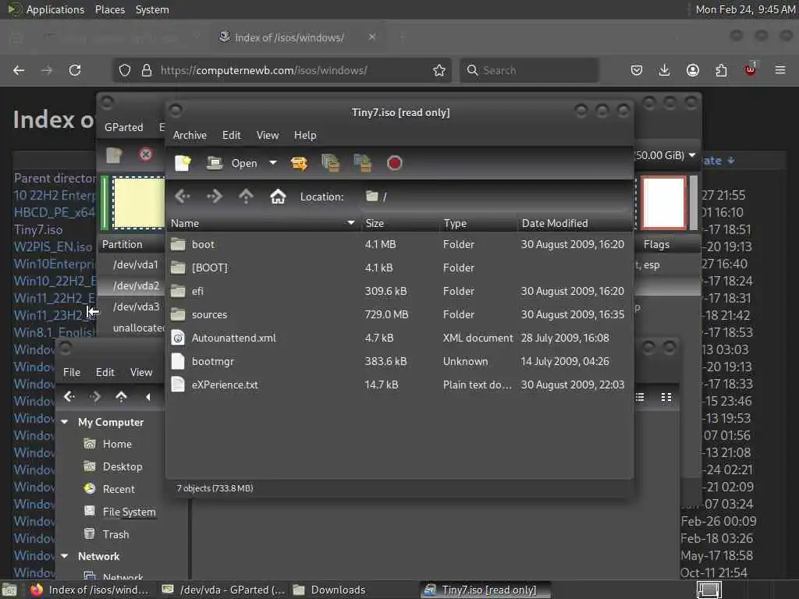
Task: Click the Add files to archive icon
Action: pyautogui.click(x=331, y=163)
